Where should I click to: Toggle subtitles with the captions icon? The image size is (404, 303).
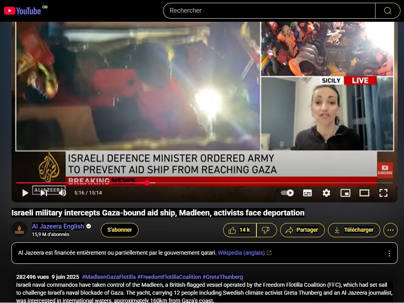(x=307, y=193)
